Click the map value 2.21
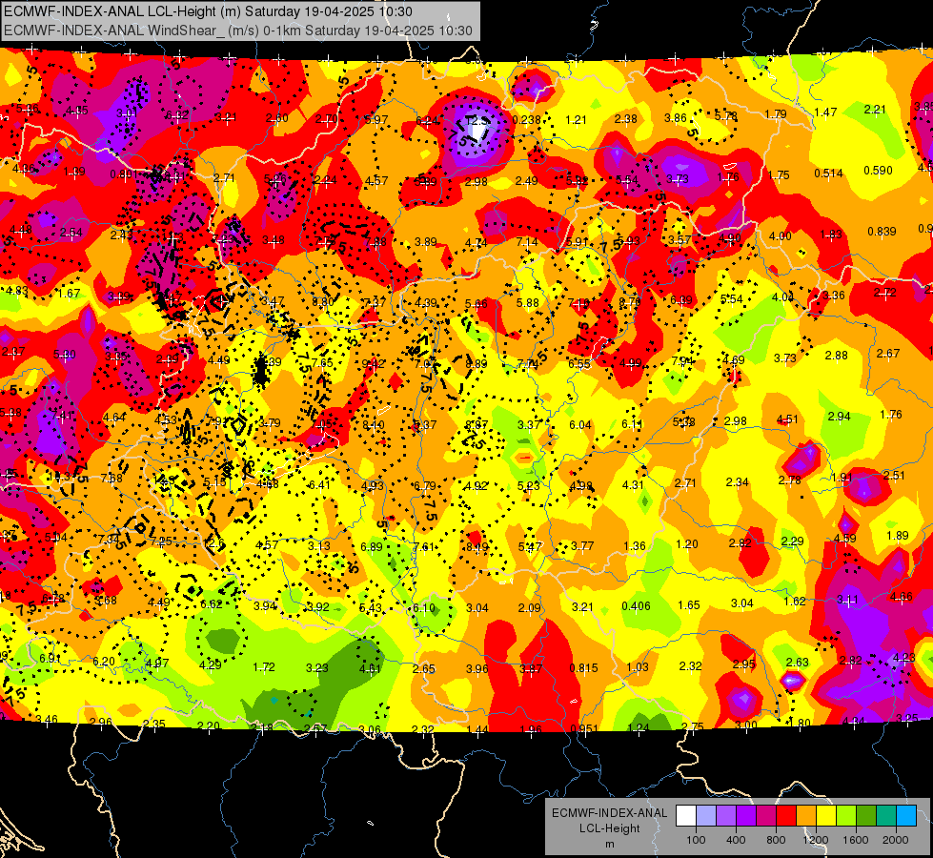This screenshot has width=933, height=858. point(875,109)
